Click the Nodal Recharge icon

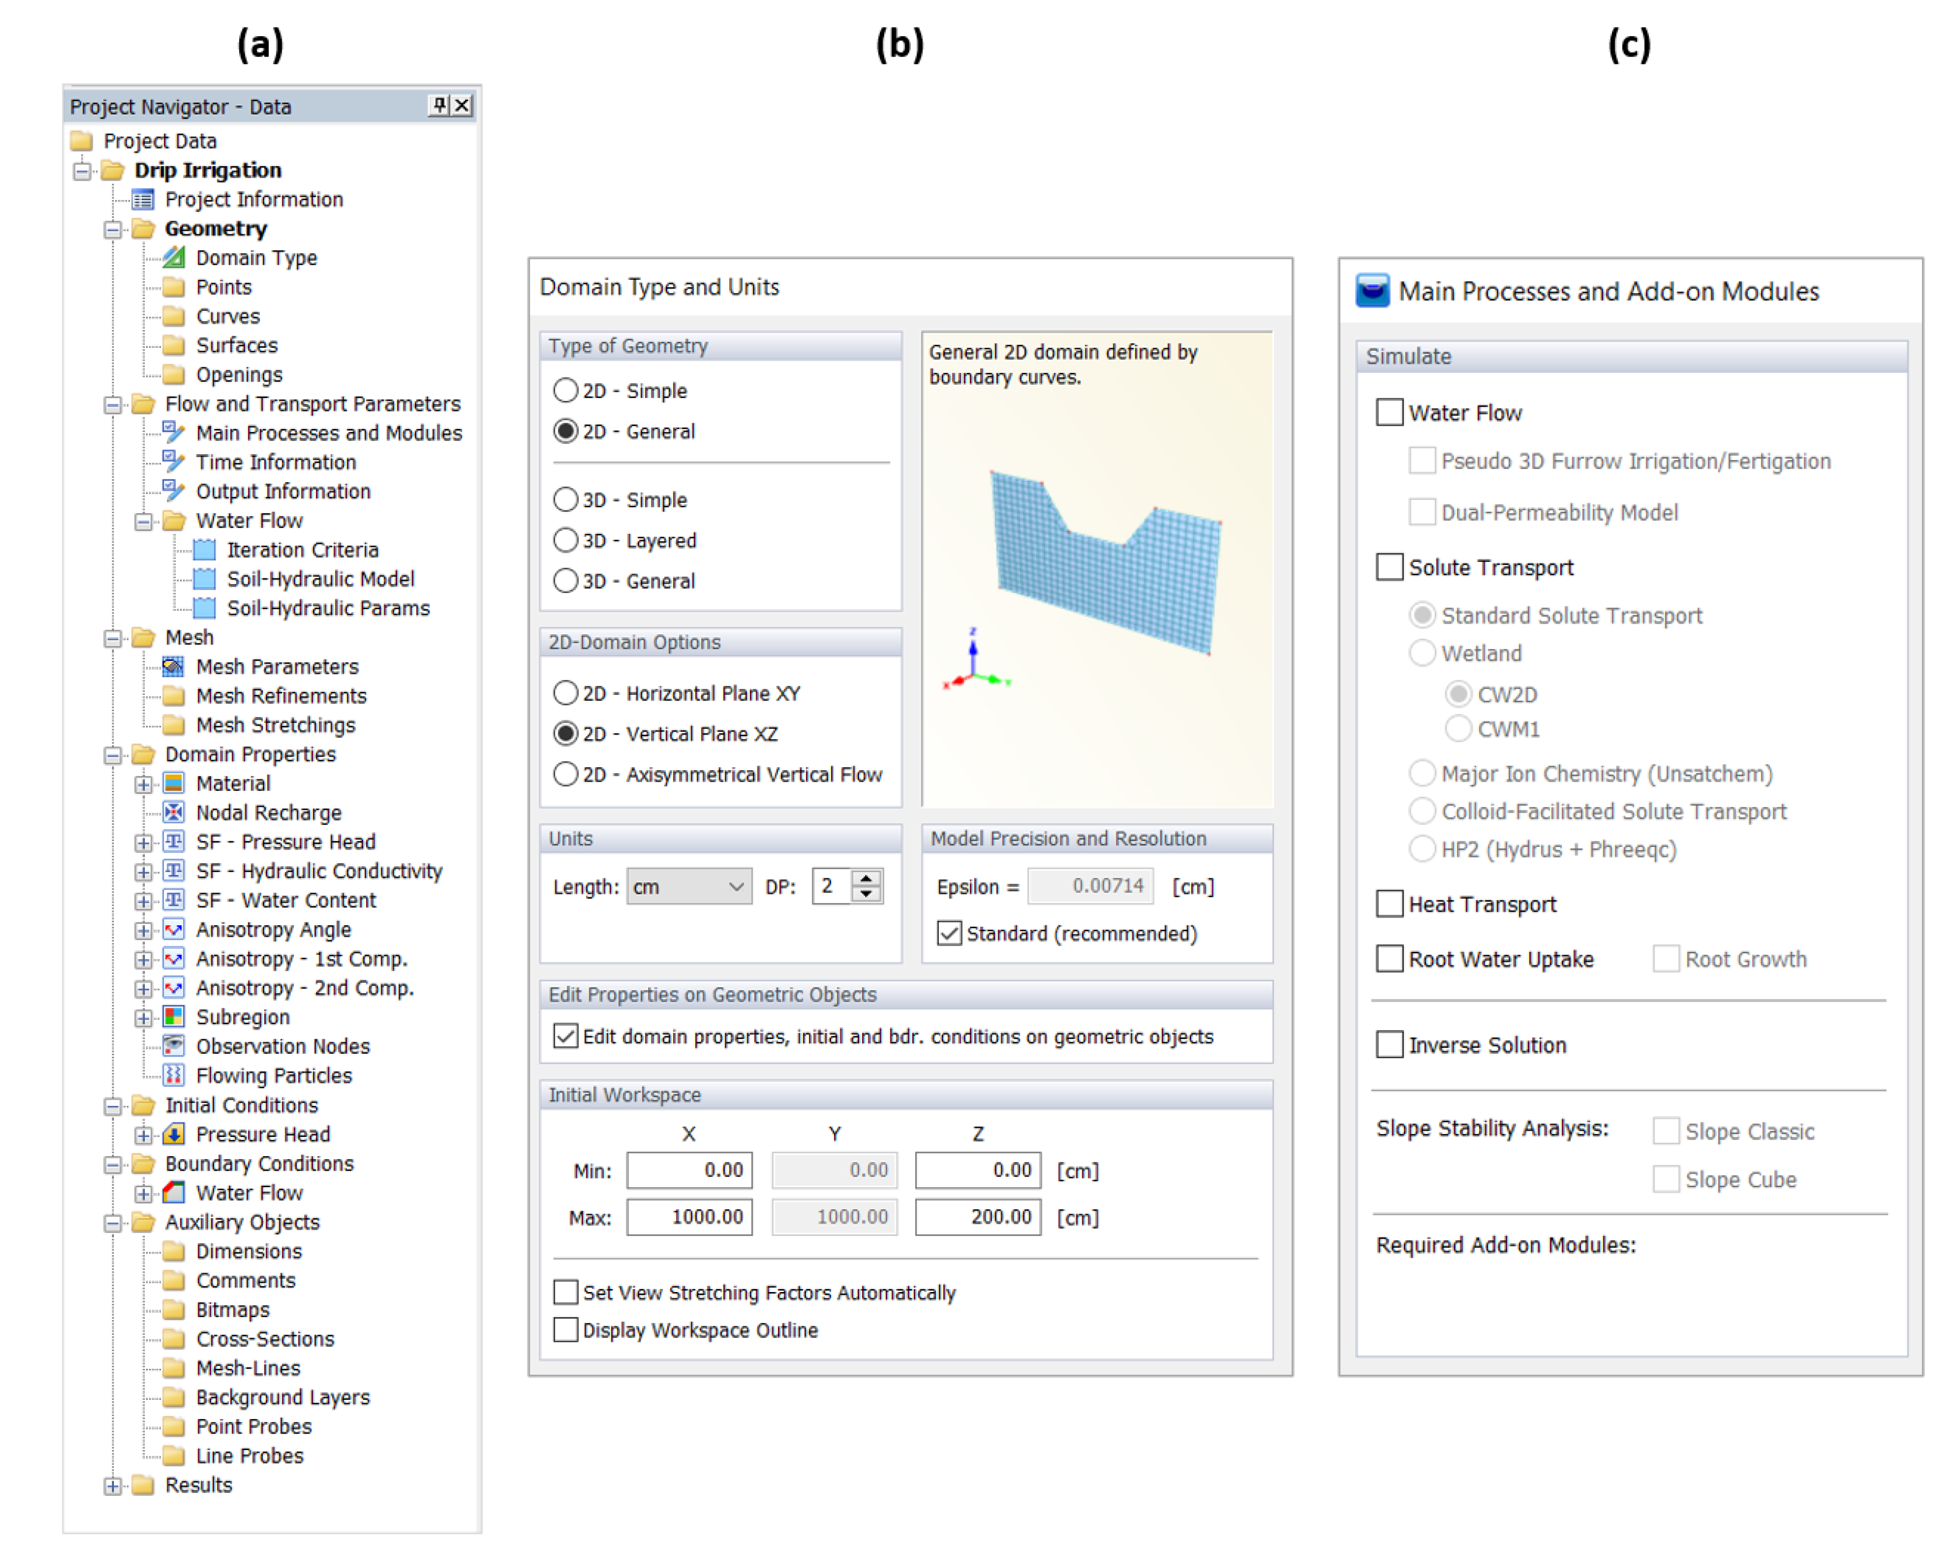[174, 813]
